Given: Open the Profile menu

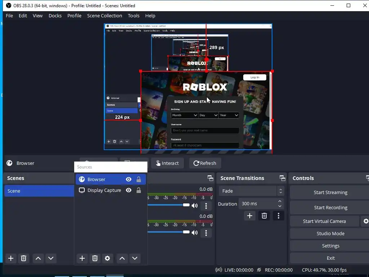Looking at the screenshot, I should point(74,16).
